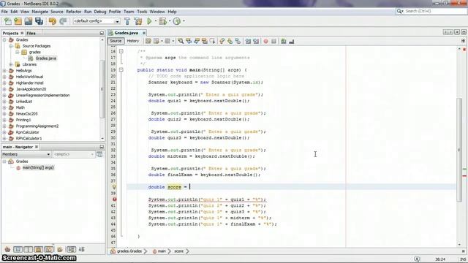Screen dimensions: 468x263
Task: Click the Comment code editor icon
Action: [x=284, y=41]
